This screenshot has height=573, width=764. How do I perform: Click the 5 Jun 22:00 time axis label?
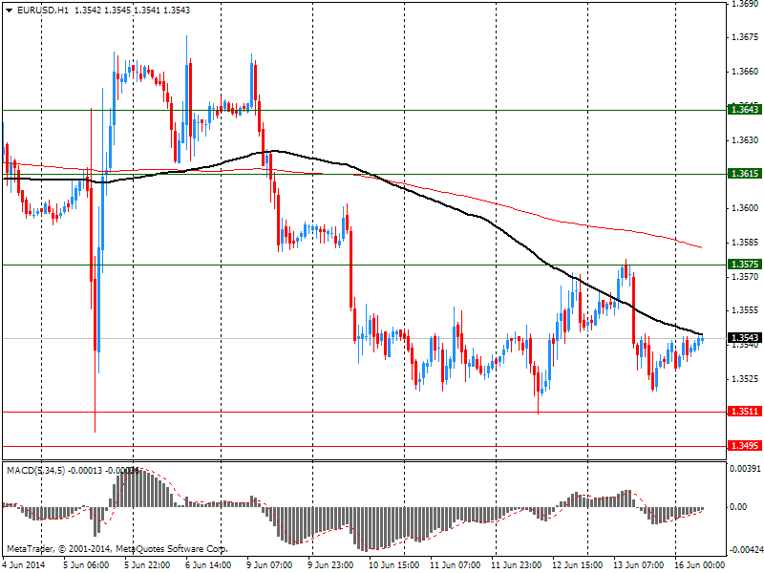tap(147, 565)
